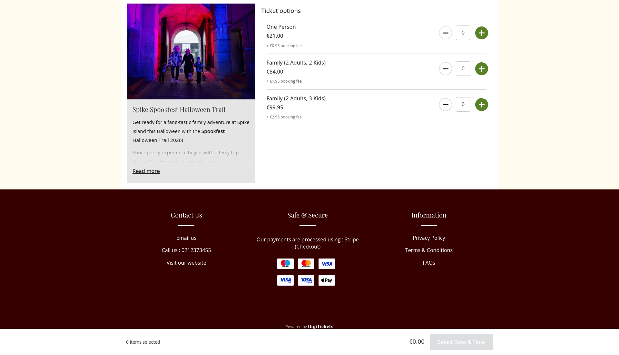Viewport: 619px width, 355px height.
Task: Expand event description with Read more
Action: coord(146,171)
